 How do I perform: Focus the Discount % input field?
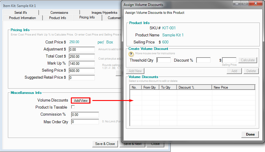coord(203,60)
